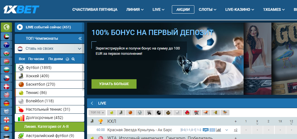This screenshot has height=139, width=297.
Task: Choose the Azerbaijan flag in sidebar
Action: click(6, 53)
